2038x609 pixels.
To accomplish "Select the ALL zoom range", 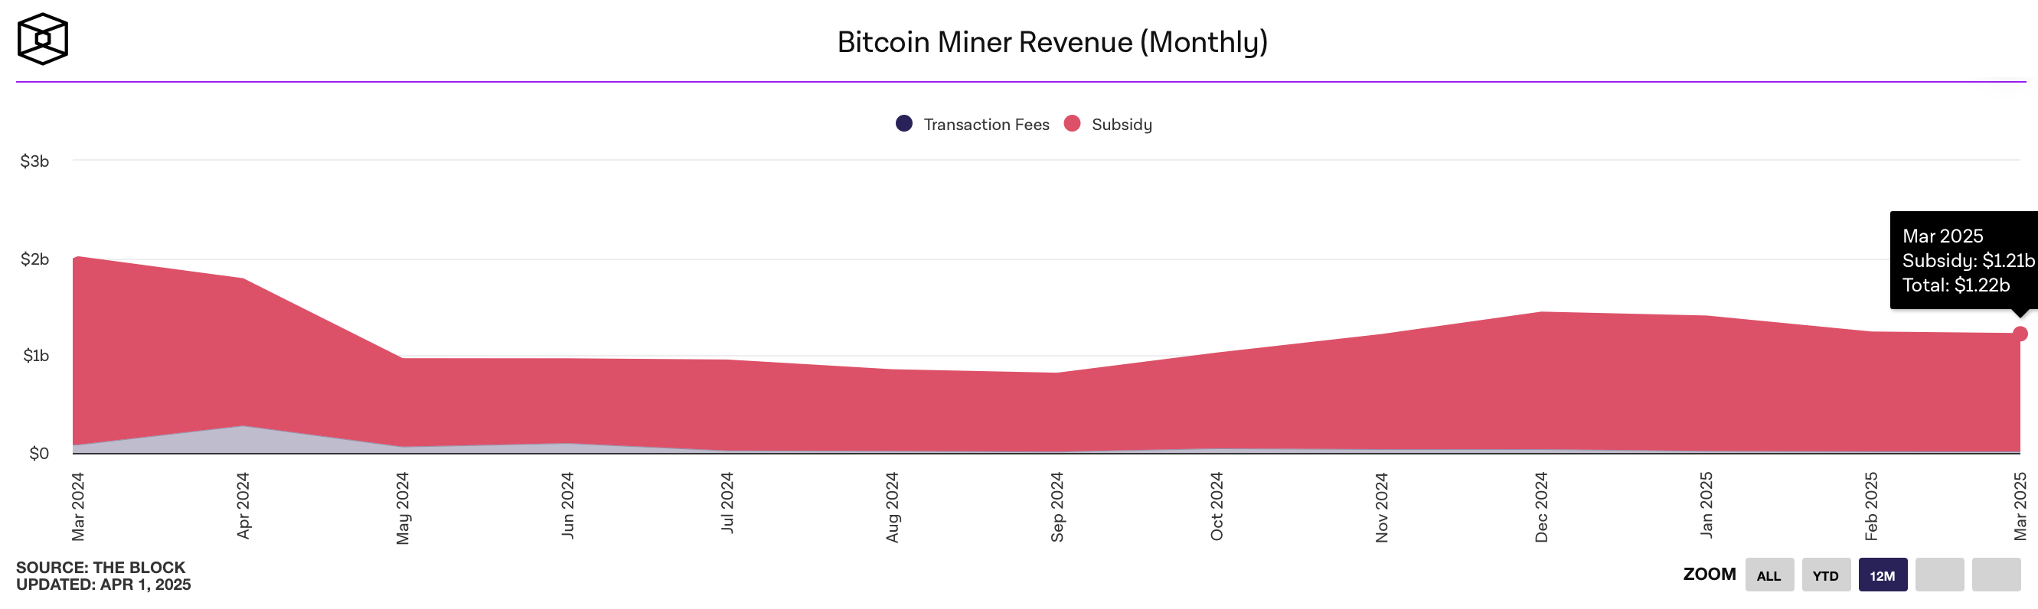I will 1769,575.
